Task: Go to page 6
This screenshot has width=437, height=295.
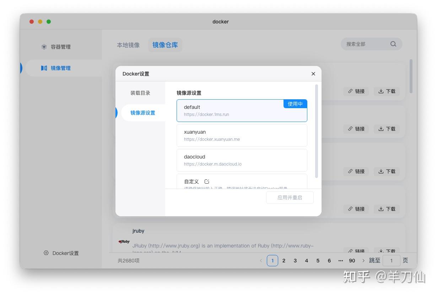Action: (x=329, y=261)
